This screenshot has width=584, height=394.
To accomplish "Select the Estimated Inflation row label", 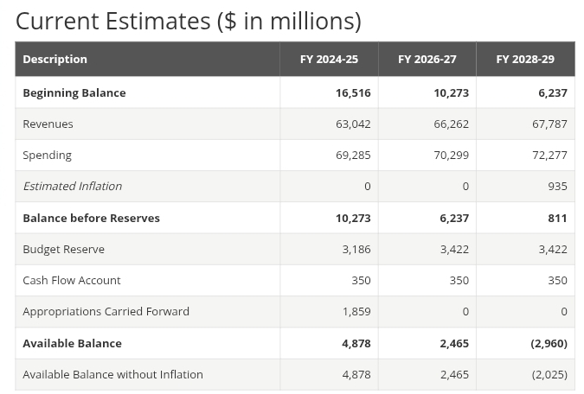I will point(72,187).
